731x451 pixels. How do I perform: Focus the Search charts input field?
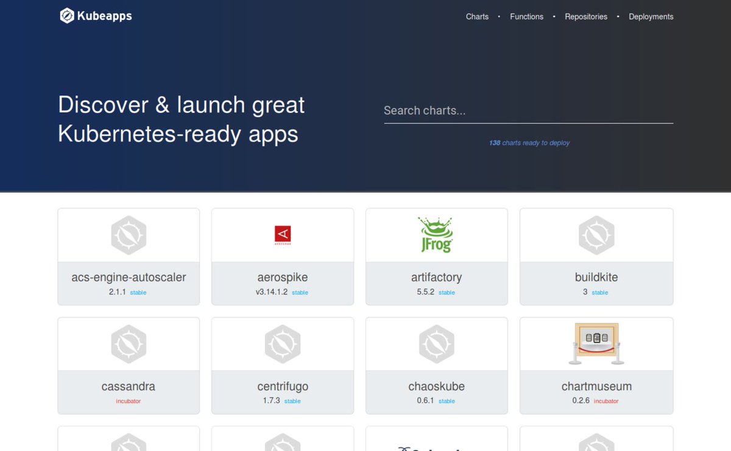[x=528, y=111]
